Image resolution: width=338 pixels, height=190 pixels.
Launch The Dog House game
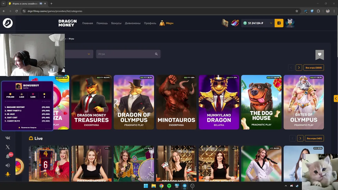click(x=261, y=102)
